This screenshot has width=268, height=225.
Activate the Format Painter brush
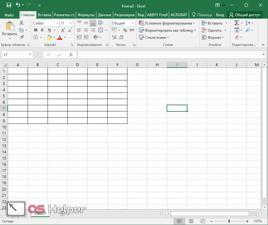click(21, 37)
